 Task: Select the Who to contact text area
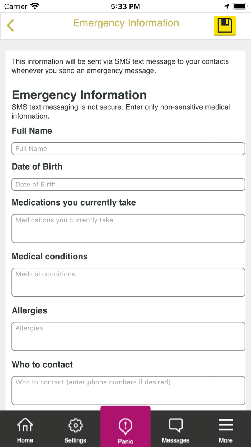(x=128, y=390)
